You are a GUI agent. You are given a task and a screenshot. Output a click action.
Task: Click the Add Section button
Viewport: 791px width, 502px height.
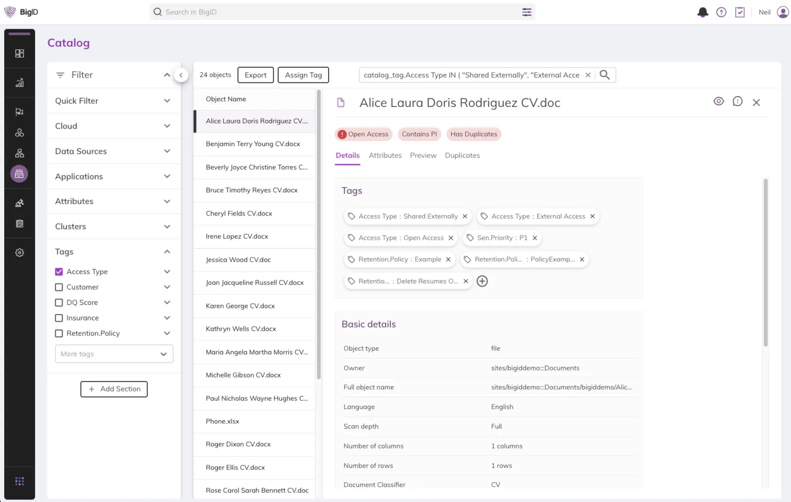tap(114, 389)
